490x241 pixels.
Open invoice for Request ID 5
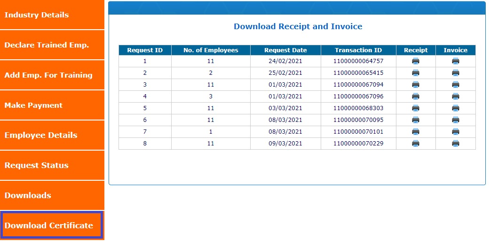click(455, 108)
